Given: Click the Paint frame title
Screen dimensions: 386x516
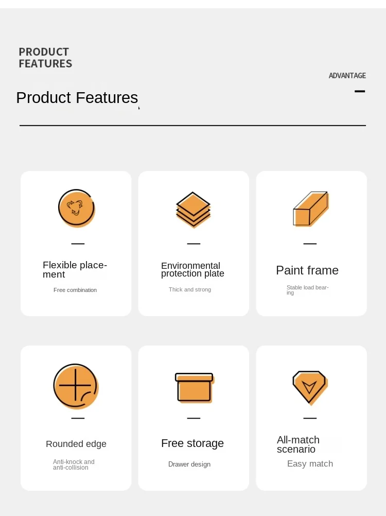Looking at the screenshot, I should point(307,270).
